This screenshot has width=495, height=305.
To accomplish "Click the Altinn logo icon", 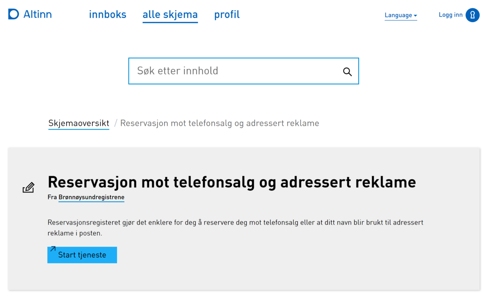I will coord(14,14).
